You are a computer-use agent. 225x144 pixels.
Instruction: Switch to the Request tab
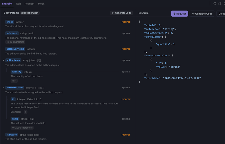pos(29,4)
